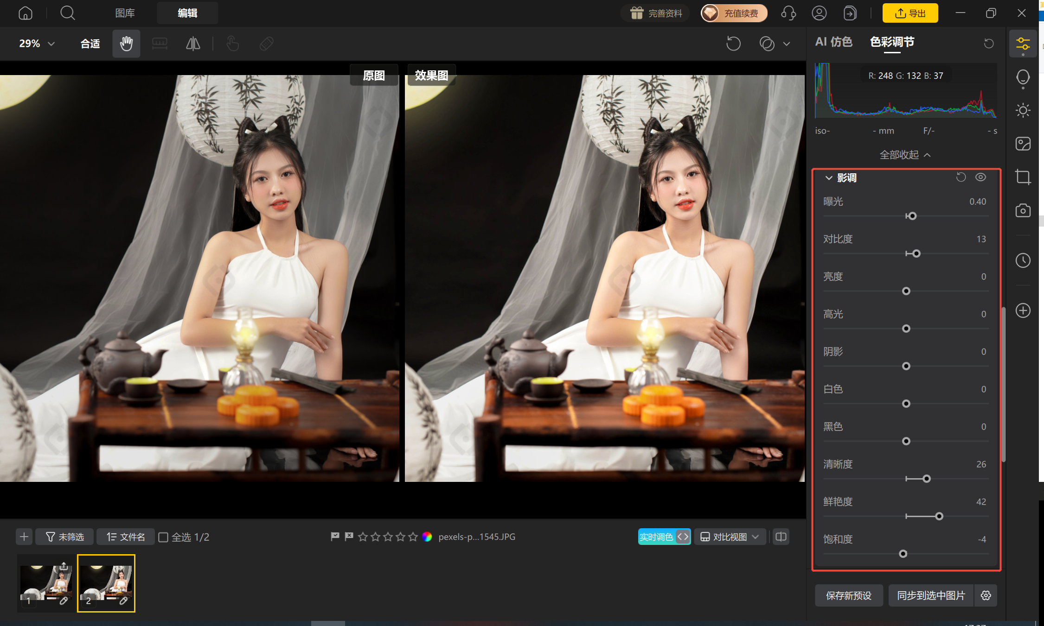The image size is (1044, 626).
Task: Open the search magnifier icon
Action: (68, 13)
